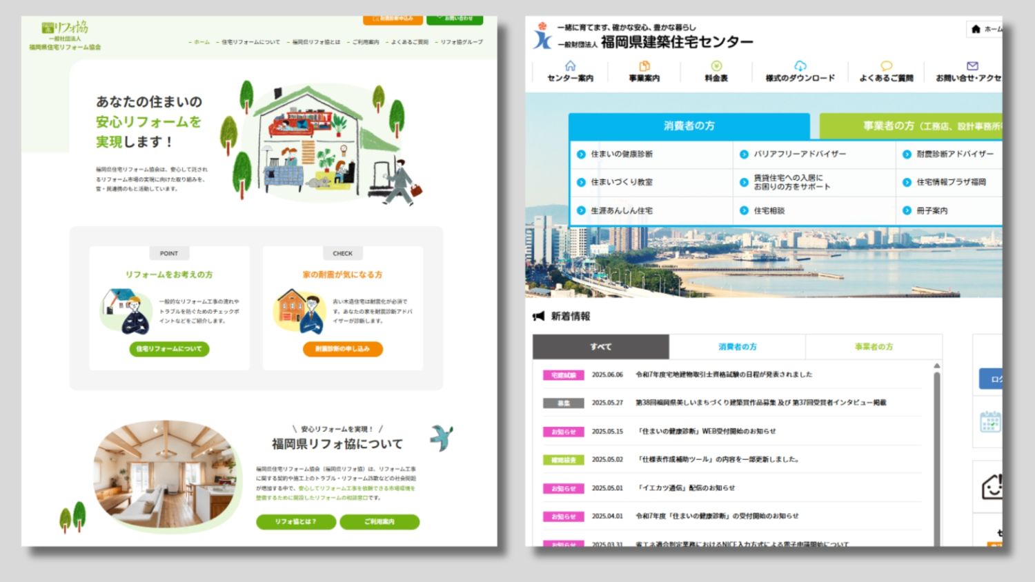The height and width of the screenshot is (582, 1035).
Task: Click the green お問い合わせ button above the left site menu
Action: click(x=455, y=19)
